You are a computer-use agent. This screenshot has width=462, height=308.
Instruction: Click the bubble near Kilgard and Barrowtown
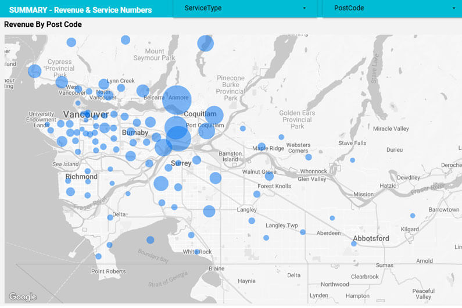click(x=413, y=216)
